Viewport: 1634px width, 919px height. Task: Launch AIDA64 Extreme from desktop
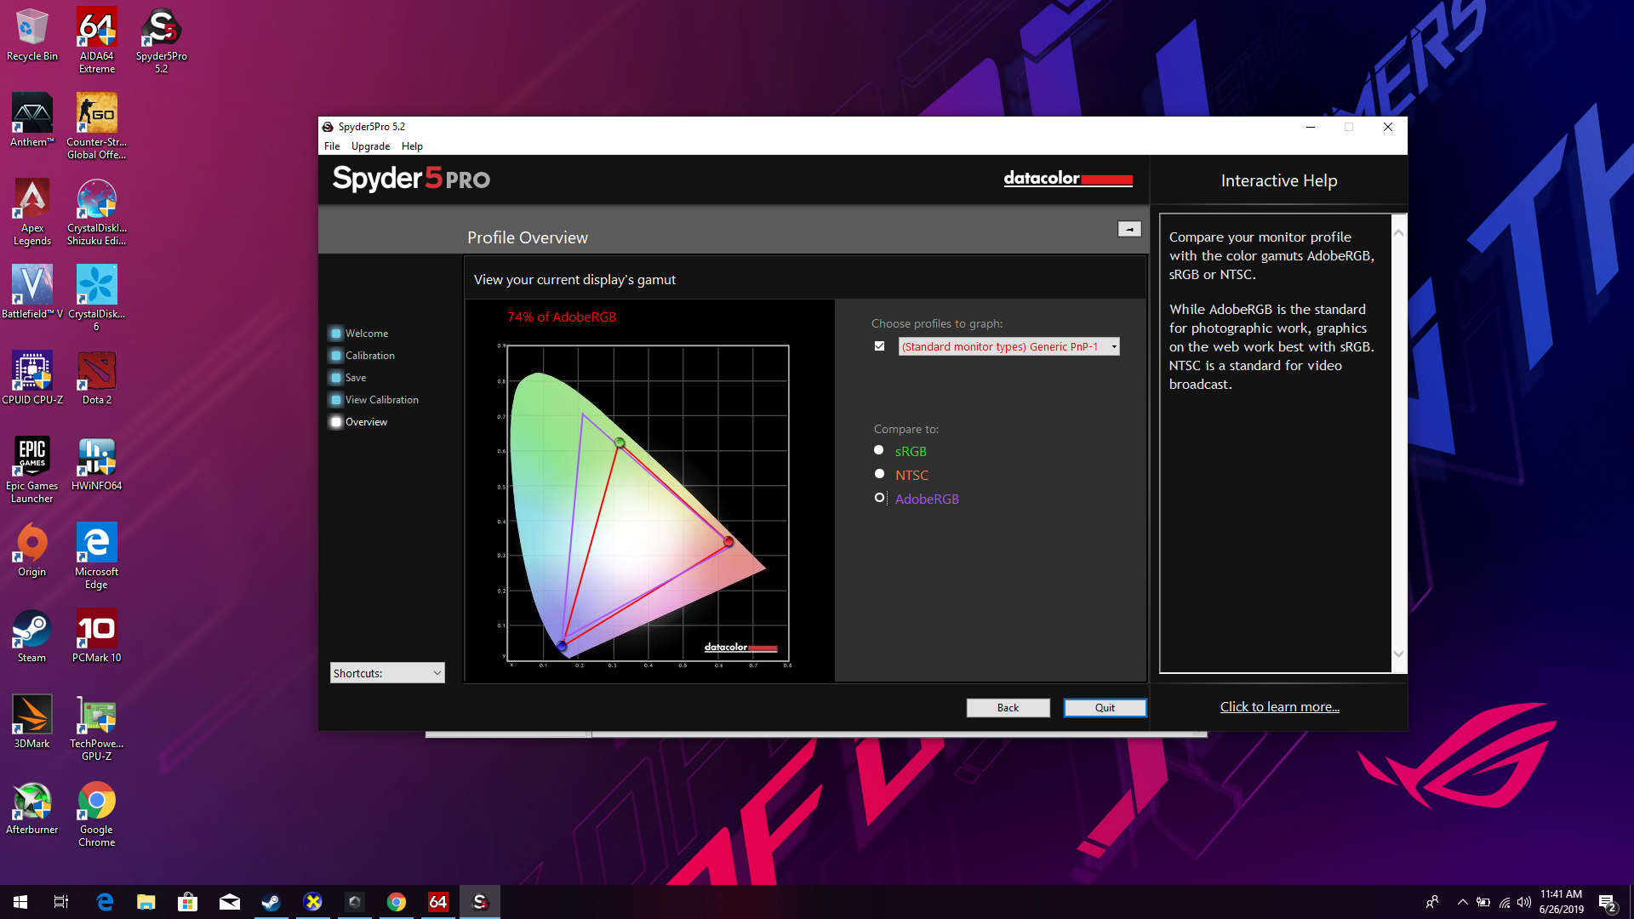(96, 40)
